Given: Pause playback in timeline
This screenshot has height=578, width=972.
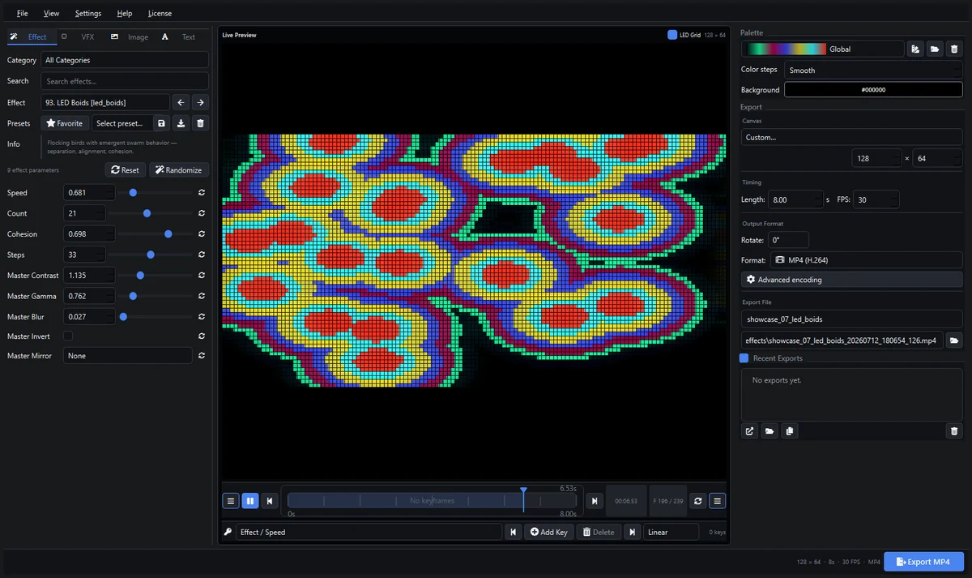Looking at the screenshot, I should [250, 501].
